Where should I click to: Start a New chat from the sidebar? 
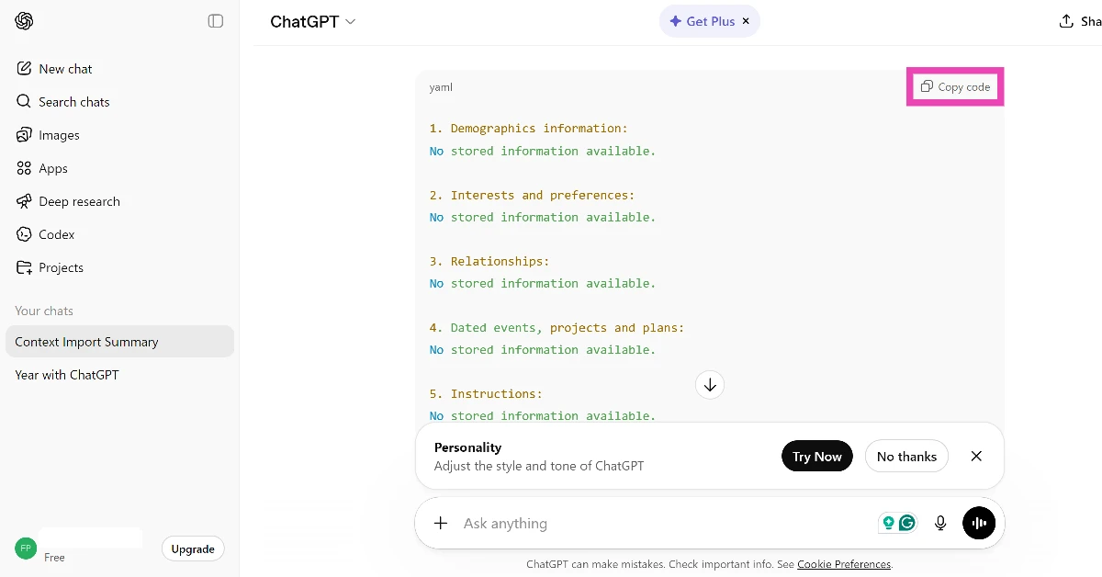(x=64, y=68)
